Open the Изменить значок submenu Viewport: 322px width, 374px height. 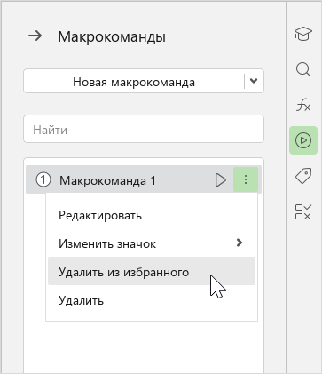(x=152, y=243)
